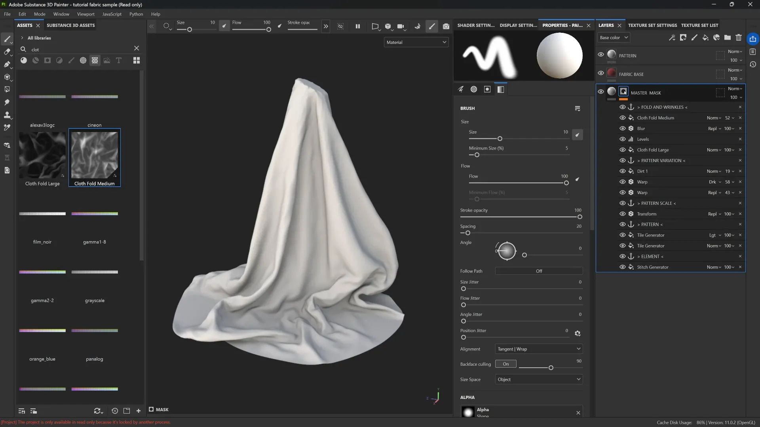Open the Base color channel dropdown
Screen dimensions: 760x427
[613, 38]
